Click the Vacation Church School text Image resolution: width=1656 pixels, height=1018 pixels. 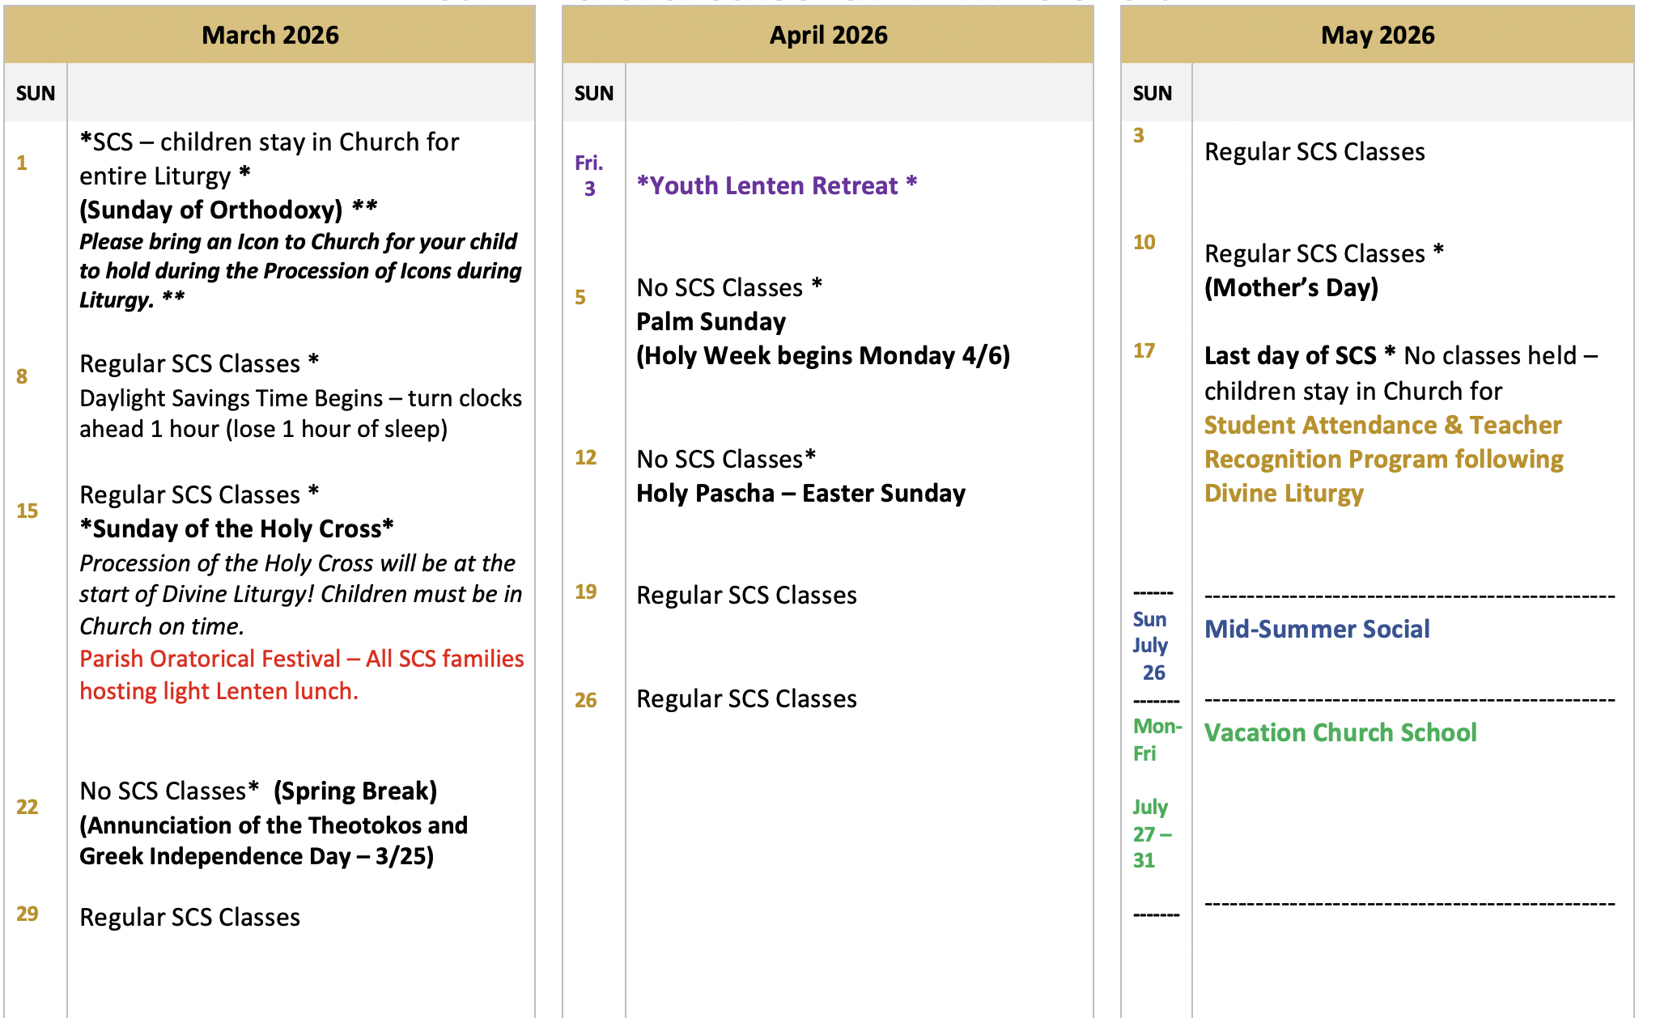1340,732
